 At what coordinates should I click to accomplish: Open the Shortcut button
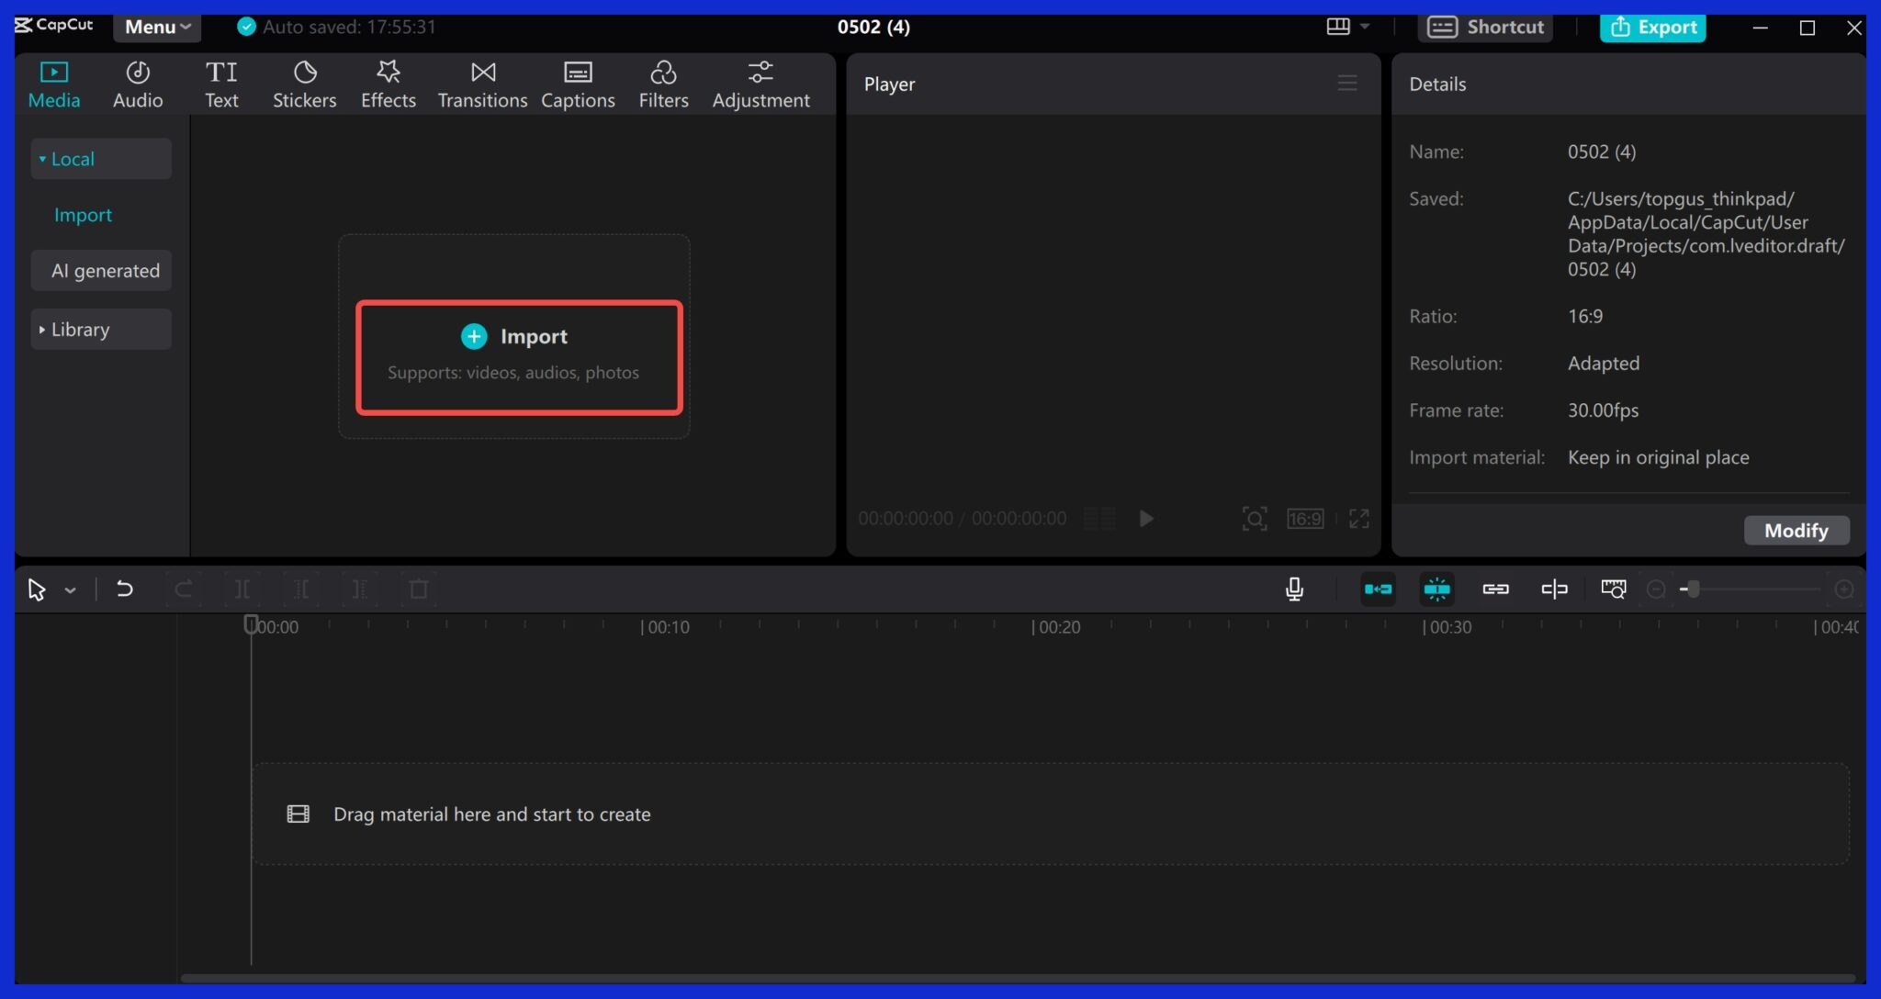pos(1485,27)
